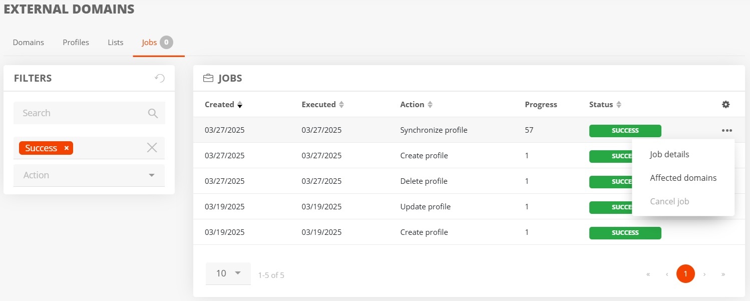Click the Jobs tab count badge 0

click(167, 43)
